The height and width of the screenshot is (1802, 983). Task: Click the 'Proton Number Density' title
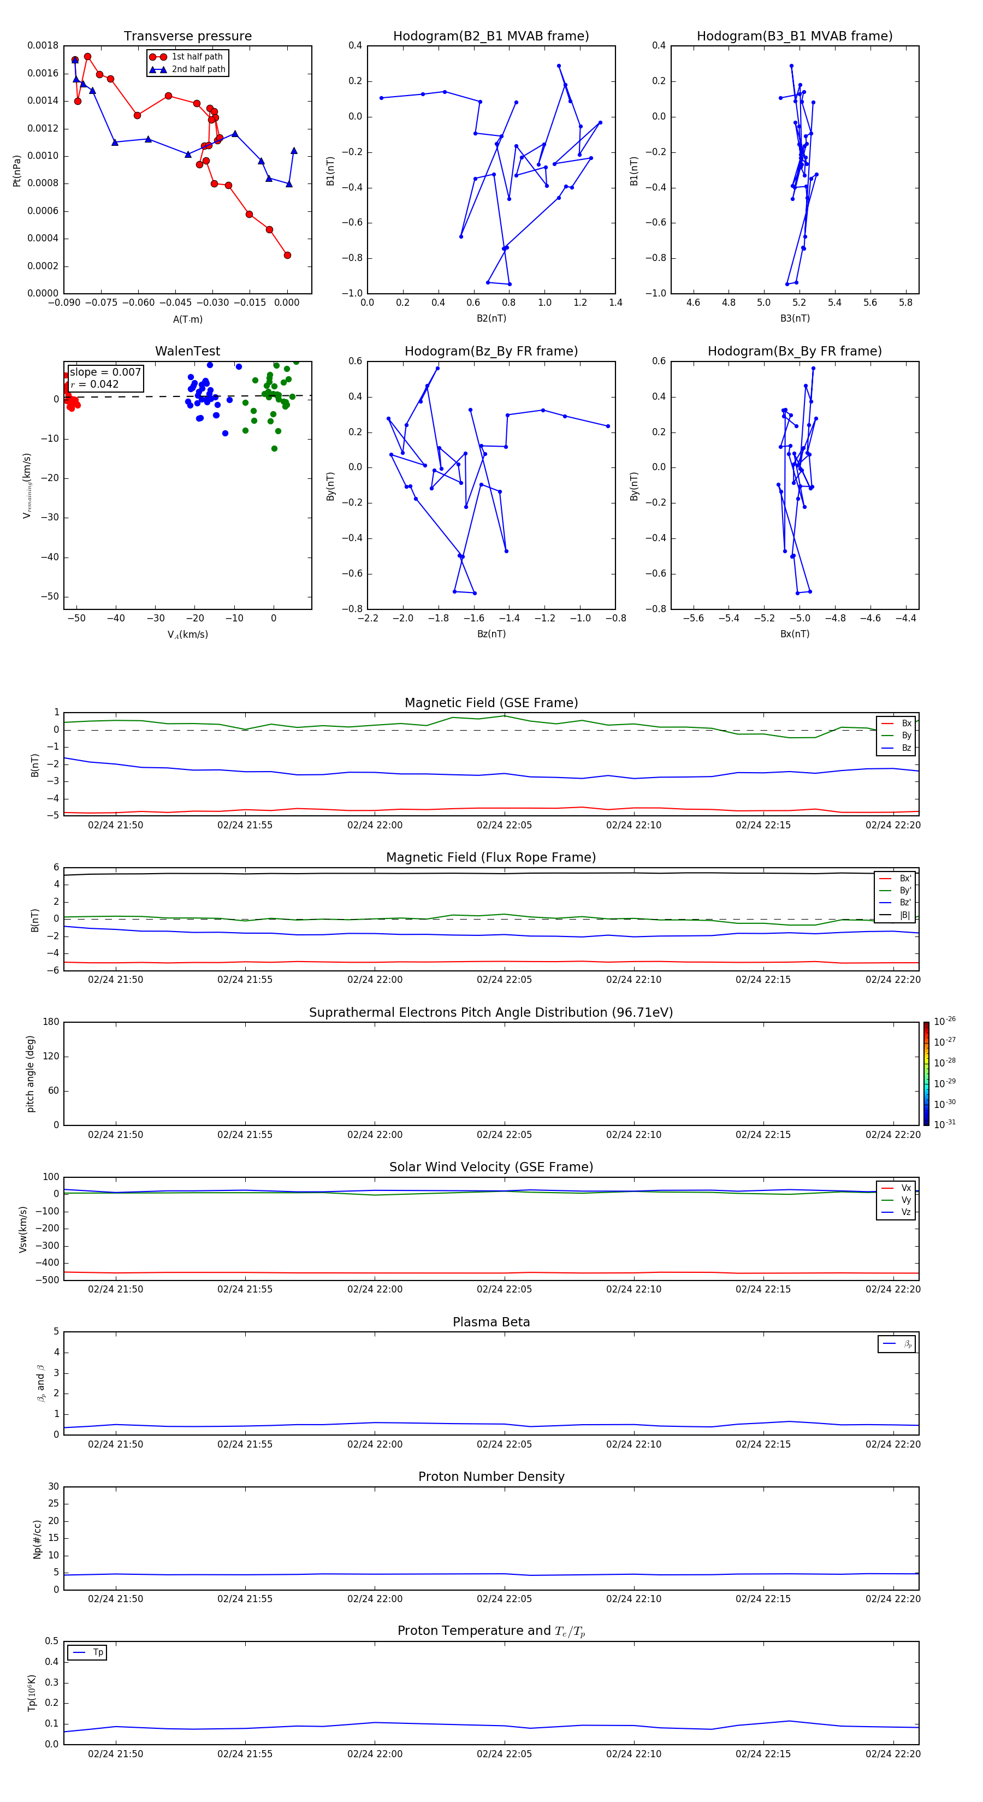(x=491, y=1477)
